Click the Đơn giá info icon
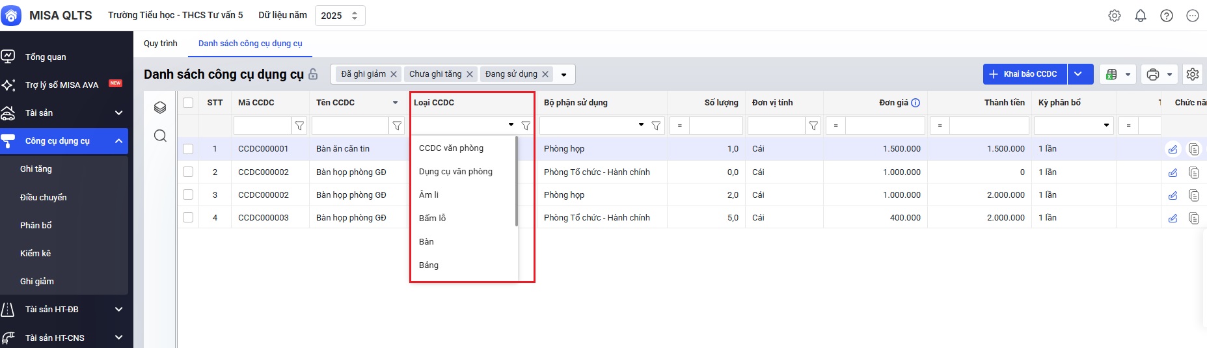Screen dimensions: 1207x348 (915, 103)
